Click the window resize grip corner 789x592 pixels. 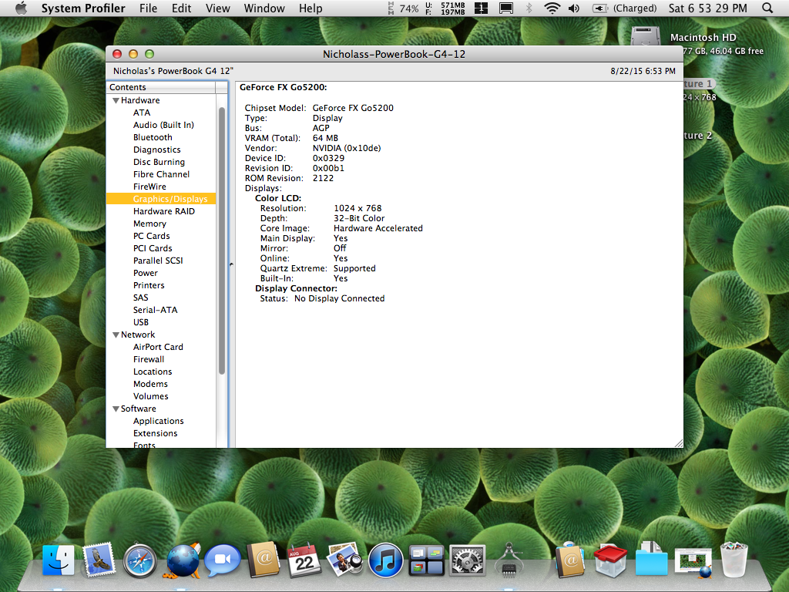tap(678, 443)
